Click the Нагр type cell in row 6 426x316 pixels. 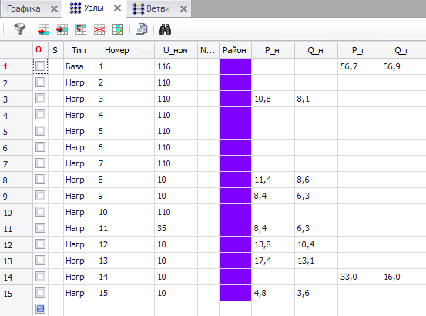(x=79, y=147)
